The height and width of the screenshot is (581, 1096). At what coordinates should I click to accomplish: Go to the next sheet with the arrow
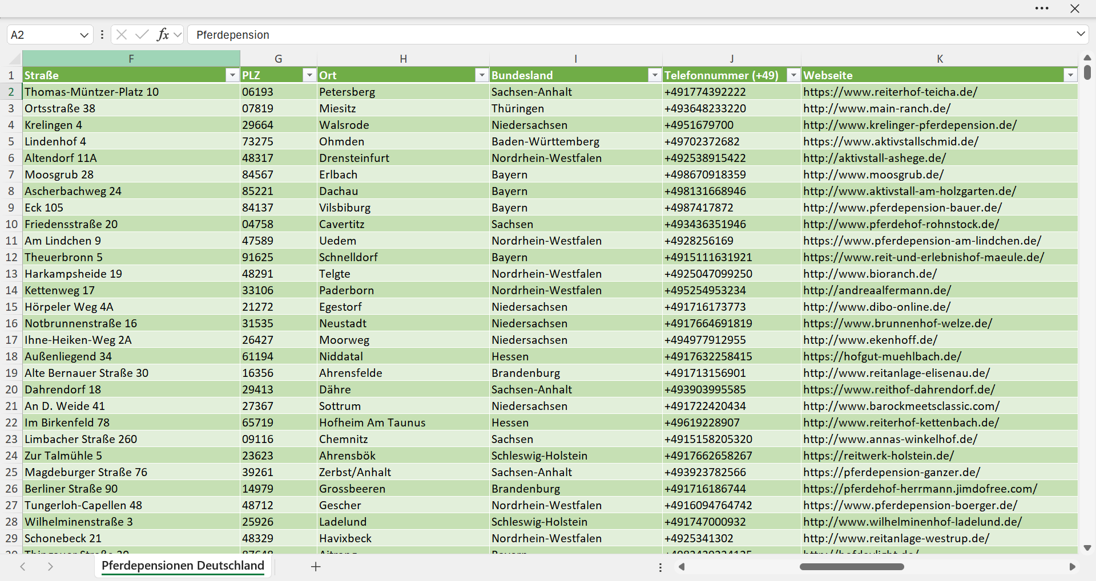click(50, 566)
